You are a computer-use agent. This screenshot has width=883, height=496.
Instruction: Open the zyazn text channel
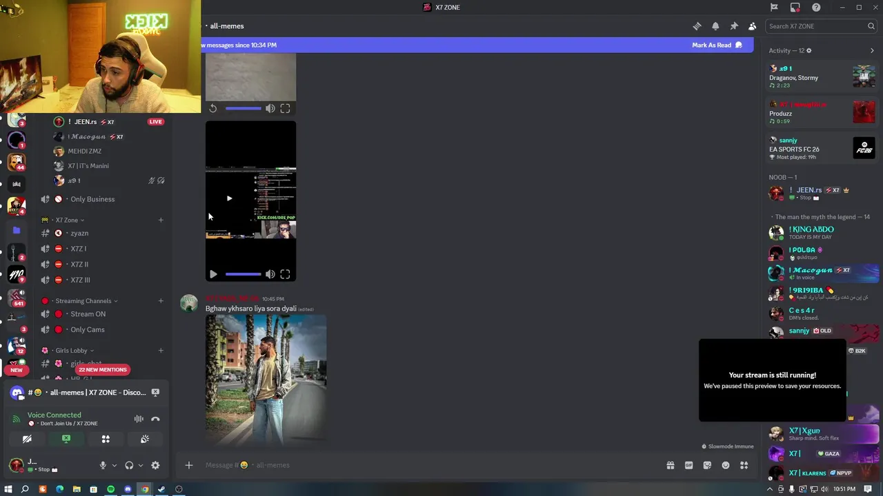point(101,234)
